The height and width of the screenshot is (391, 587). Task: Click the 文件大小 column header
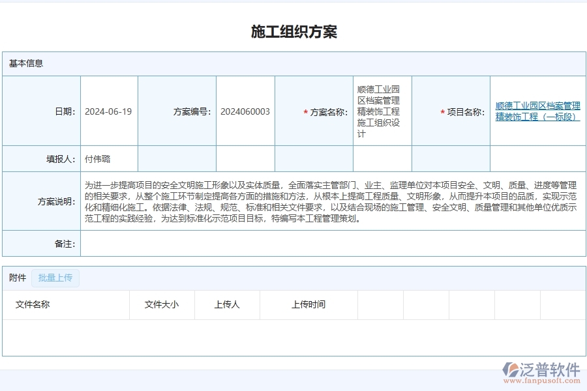tap(161, 304)
